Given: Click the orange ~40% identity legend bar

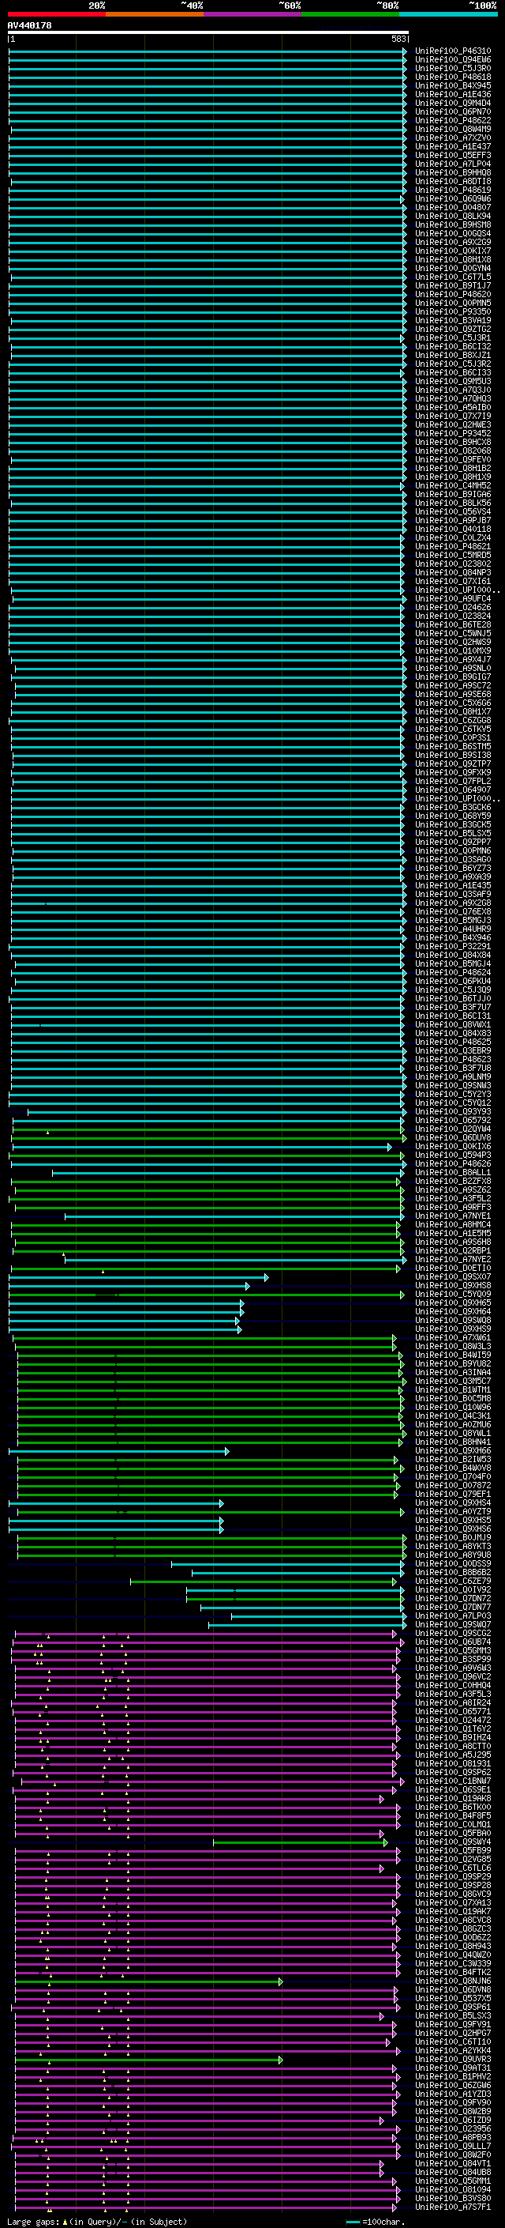Looking at the screenshot, I should [155, 15].
